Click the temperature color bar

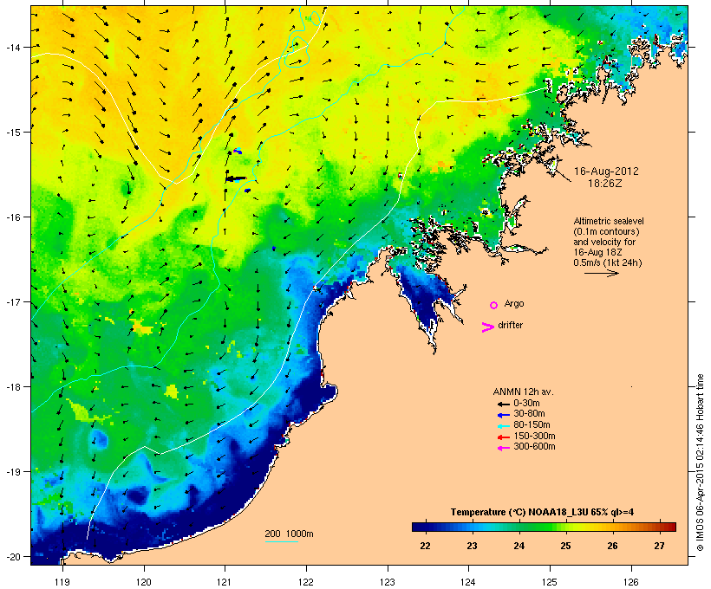pos(544,527)
